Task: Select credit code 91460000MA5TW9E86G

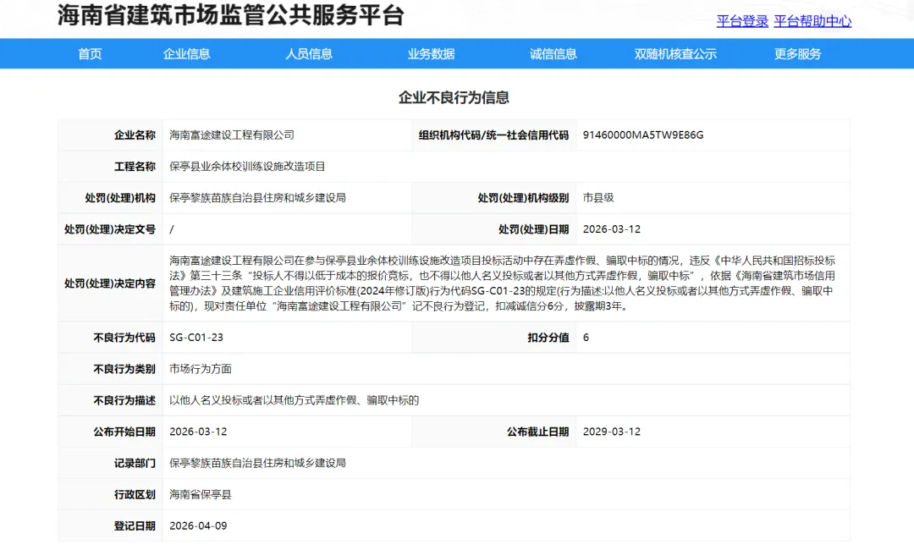Action: 643,135
